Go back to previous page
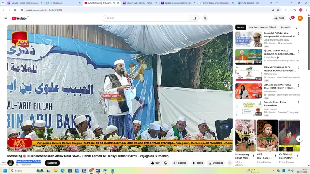 click(x=4, y=10)
